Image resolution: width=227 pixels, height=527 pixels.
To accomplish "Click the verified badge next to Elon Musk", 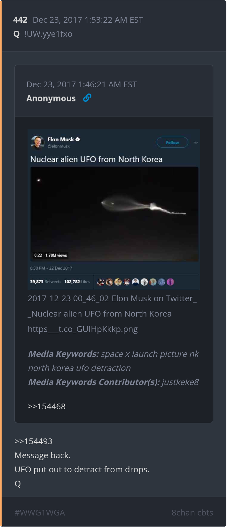I will tap(78, 139).
